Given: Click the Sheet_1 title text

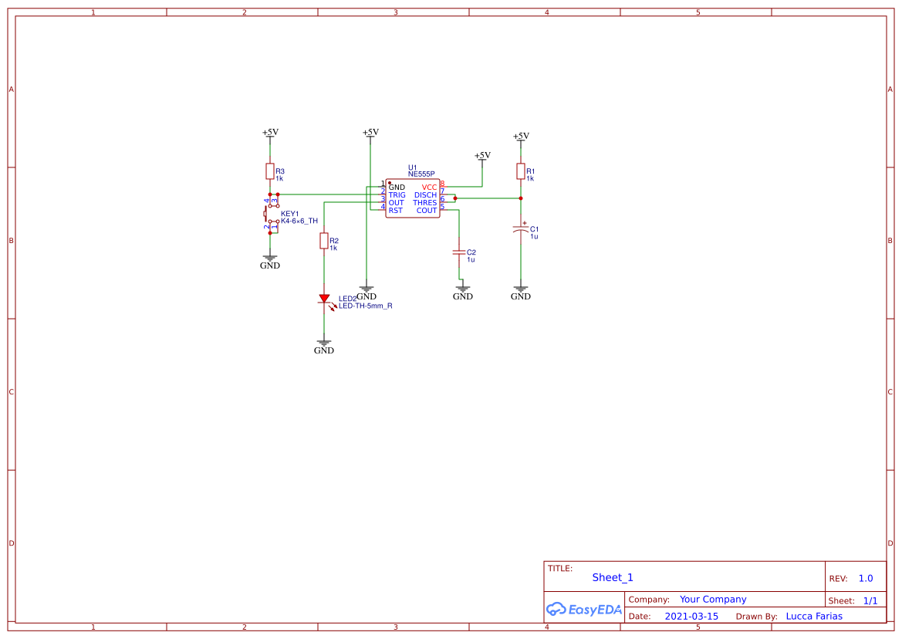Looking at the screenshot, I should pos(613,577).
